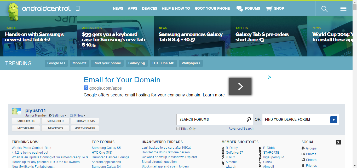Viewport: 357px width, 168px height.
Task: Select the Google I/O trending tag
Action: pyautogui.click(x=56, y=63)
